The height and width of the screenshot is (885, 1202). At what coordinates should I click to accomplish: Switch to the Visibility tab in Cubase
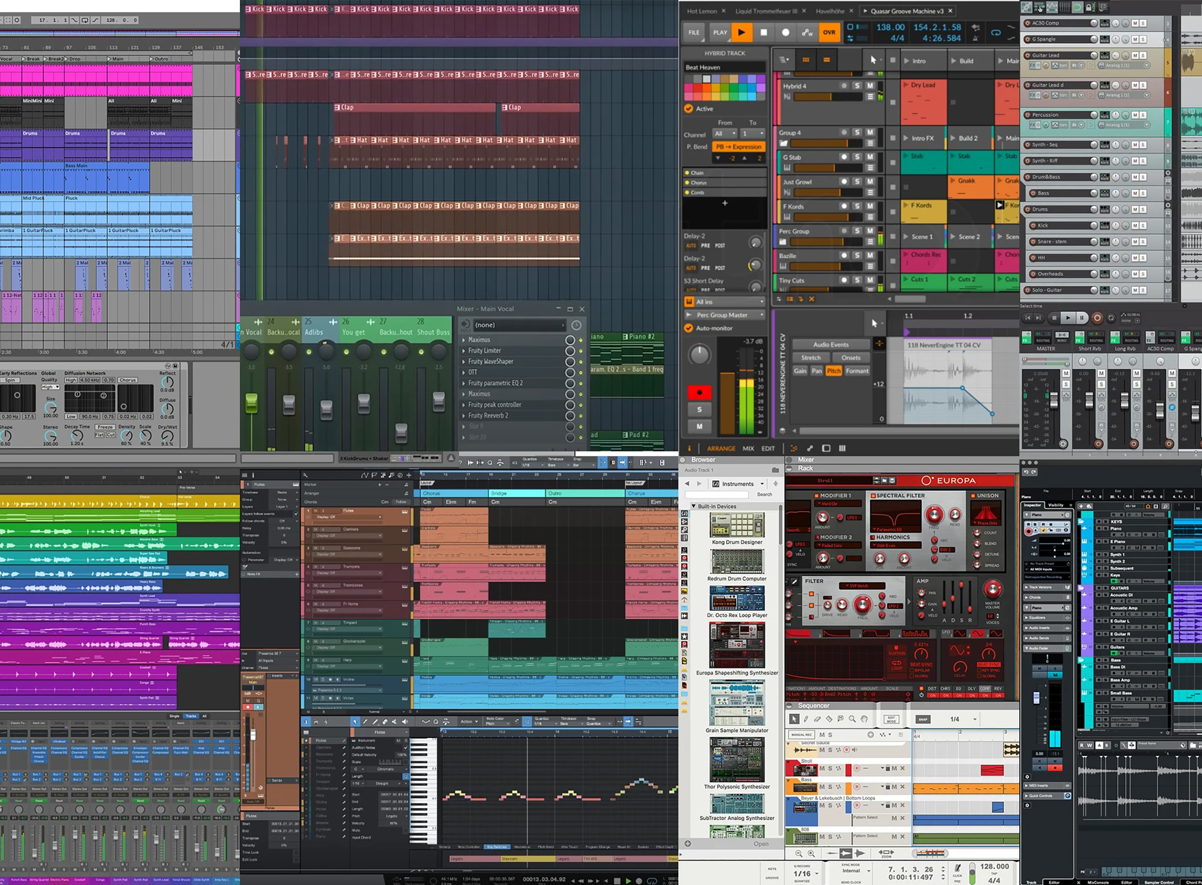point(1056,504)
